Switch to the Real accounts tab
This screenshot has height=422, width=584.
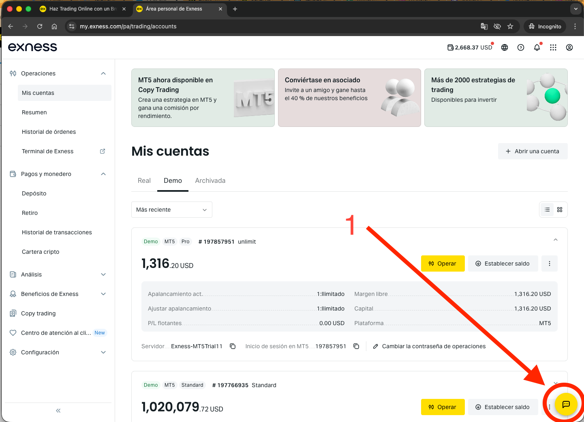click(x=144, y=181)
